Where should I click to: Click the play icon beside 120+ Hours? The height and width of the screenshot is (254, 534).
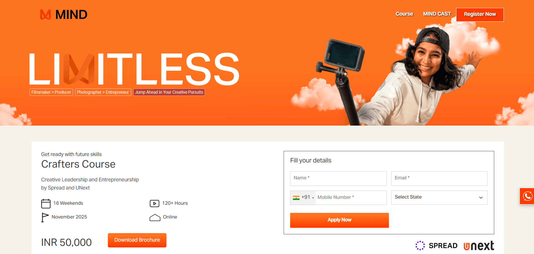coord(154,203)
